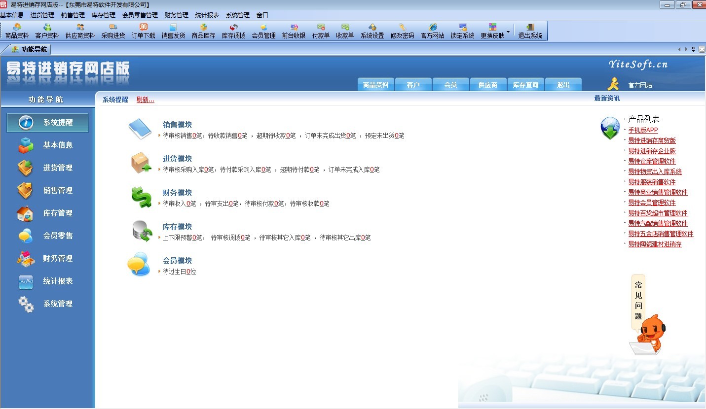Open 系统设置 toolbar icon
The width and height of the screenshot is (706, 409).
tap(372, 31)
